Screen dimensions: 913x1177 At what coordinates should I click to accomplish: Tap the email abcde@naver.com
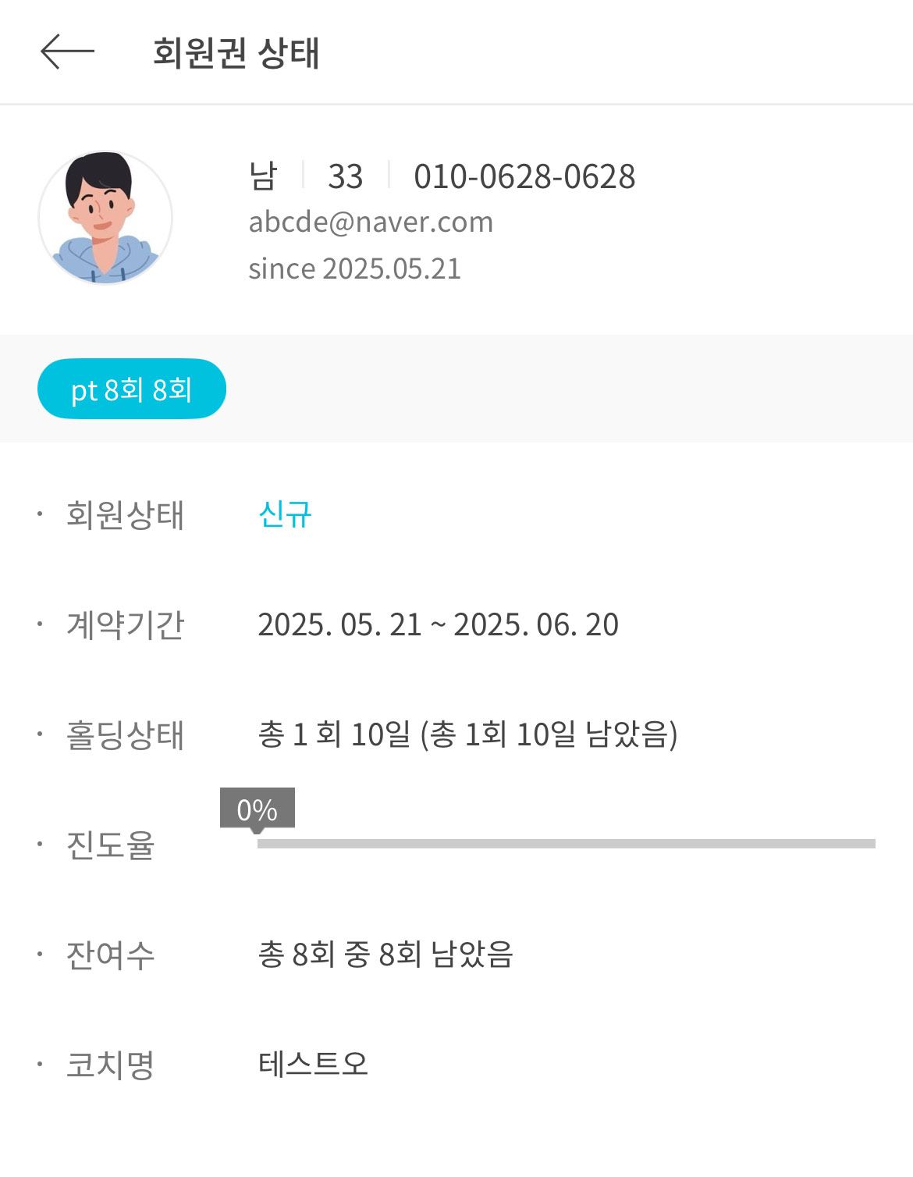click(x=371, y=222)
